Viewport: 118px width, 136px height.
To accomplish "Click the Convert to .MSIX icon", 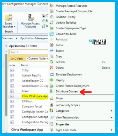I will pyautogui.click(x=52, y=34).
